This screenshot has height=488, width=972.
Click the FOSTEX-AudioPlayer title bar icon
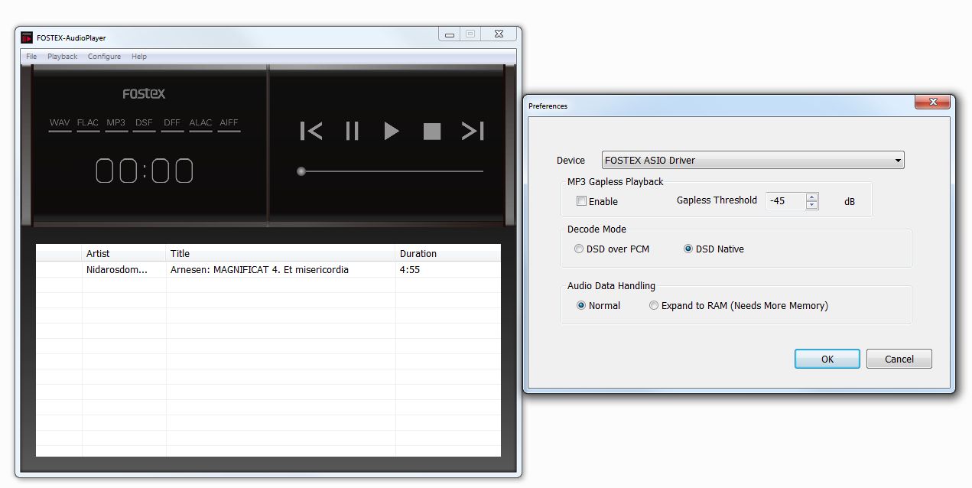tap(27, 37)
